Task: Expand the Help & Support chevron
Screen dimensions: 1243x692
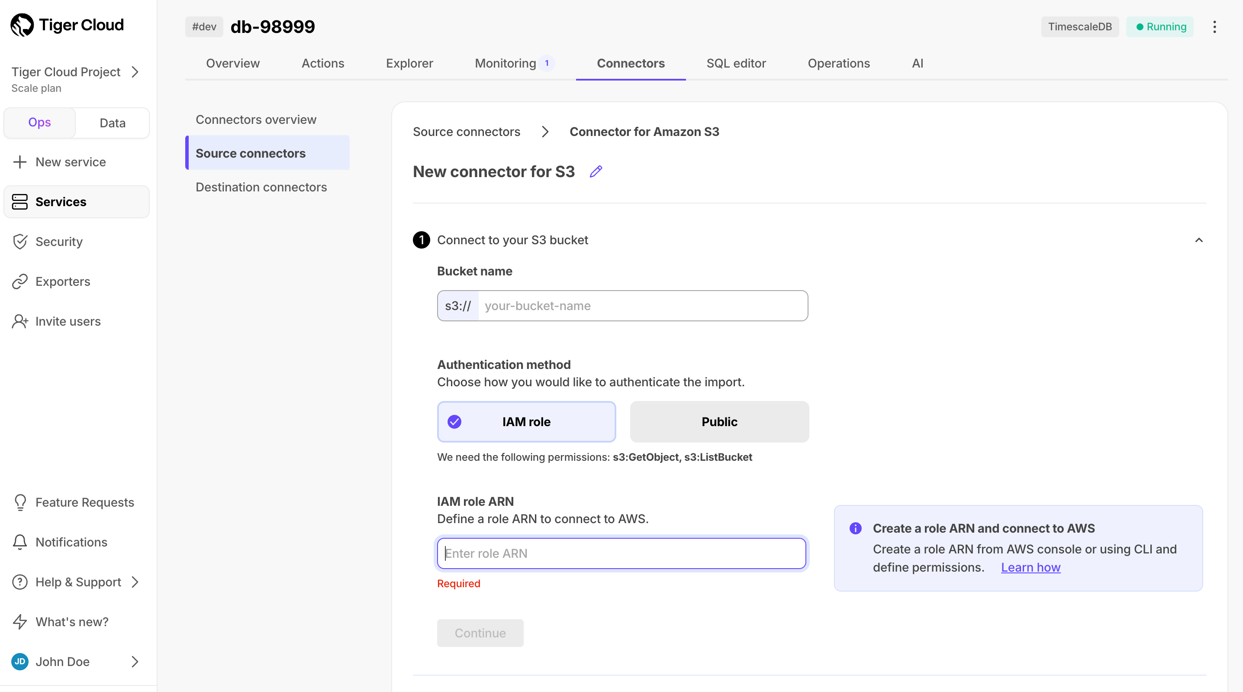Action: (135, 582)
